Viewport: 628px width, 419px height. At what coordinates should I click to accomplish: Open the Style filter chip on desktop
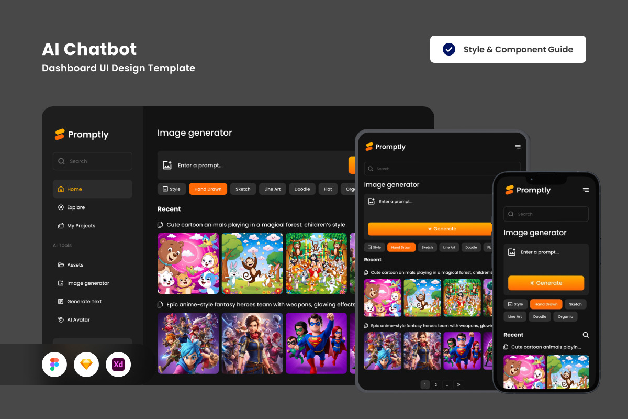click(171, 189)
